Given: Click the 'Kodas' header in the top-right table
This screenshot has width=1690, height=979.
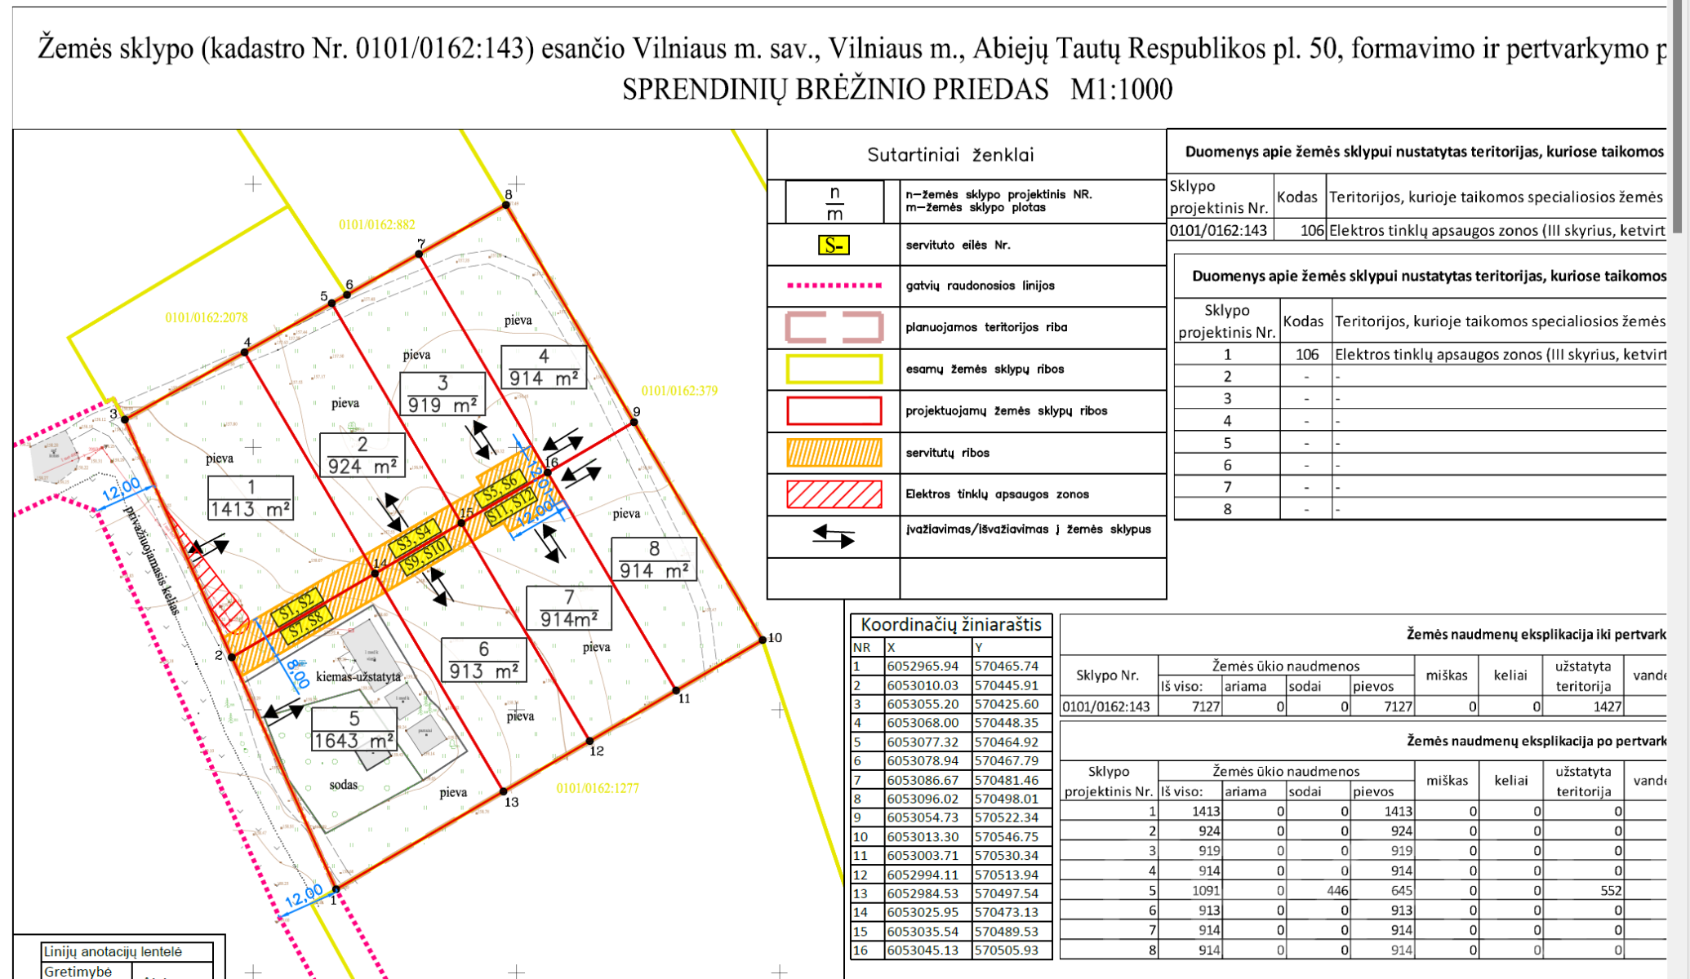Looking at the screenshot, I should (1297, 197).
